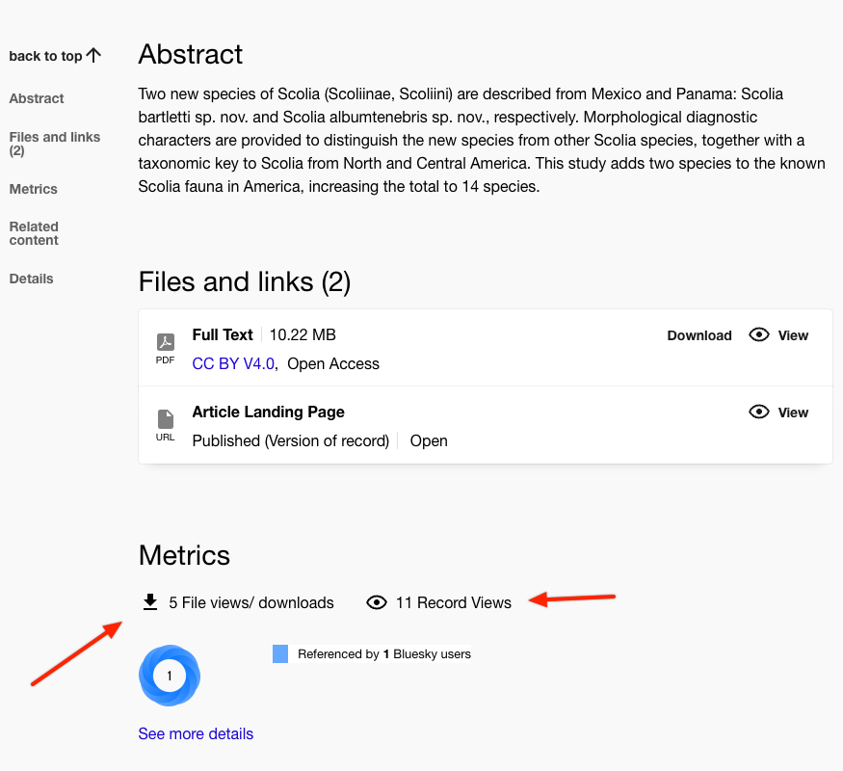Jump to Abstract in side navigation
The height and width of the screenshot is (771, 843).
pos(37,98)
